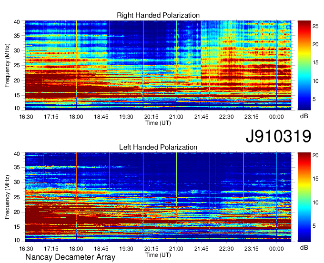Click the "22:30" tick under the left-handed plot
Viewport: 324px width, 263px height.
(226, 249)
